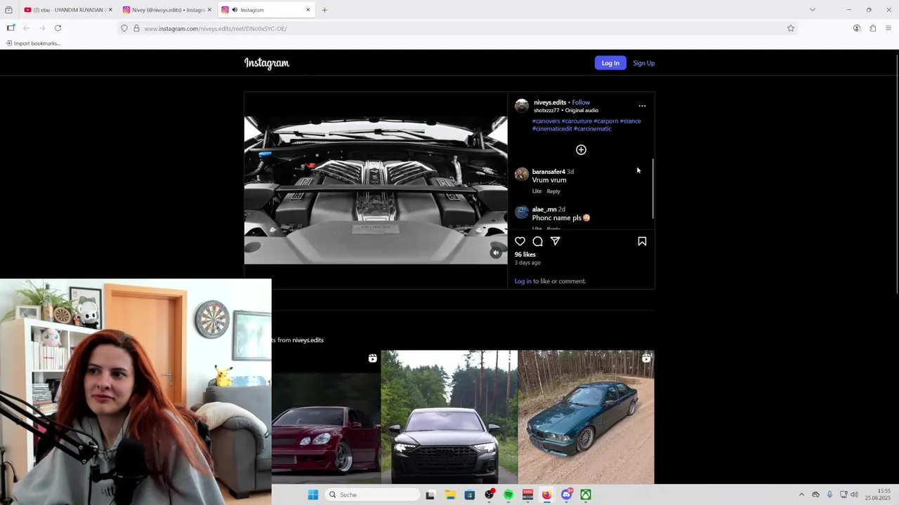The height and width of the screenshot is (505, 899).
Task: Click the Log in link below the post
Action: (523, 281)
